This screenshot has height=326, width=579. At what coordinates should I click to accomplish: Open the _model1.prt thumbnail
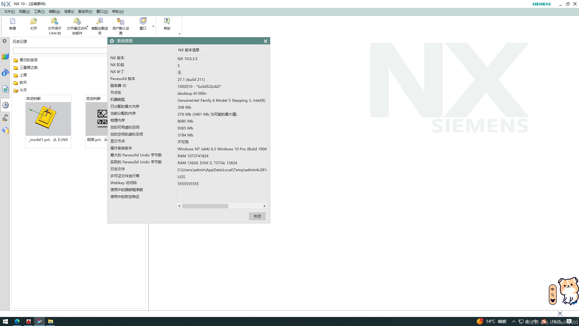point(48,119)
